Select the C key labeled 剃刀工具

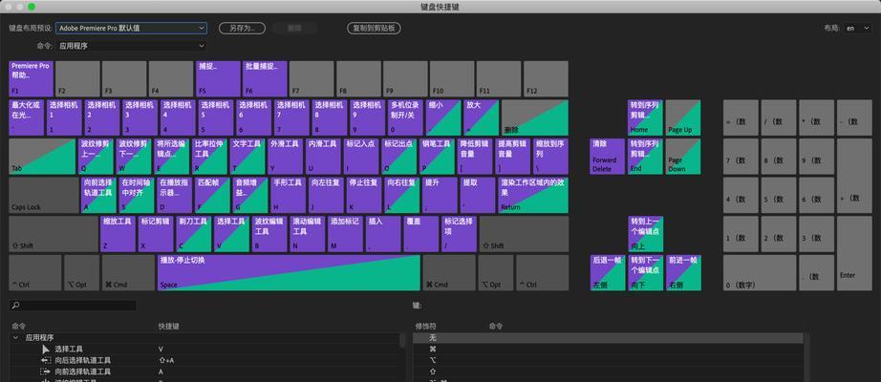pos(194,234)
